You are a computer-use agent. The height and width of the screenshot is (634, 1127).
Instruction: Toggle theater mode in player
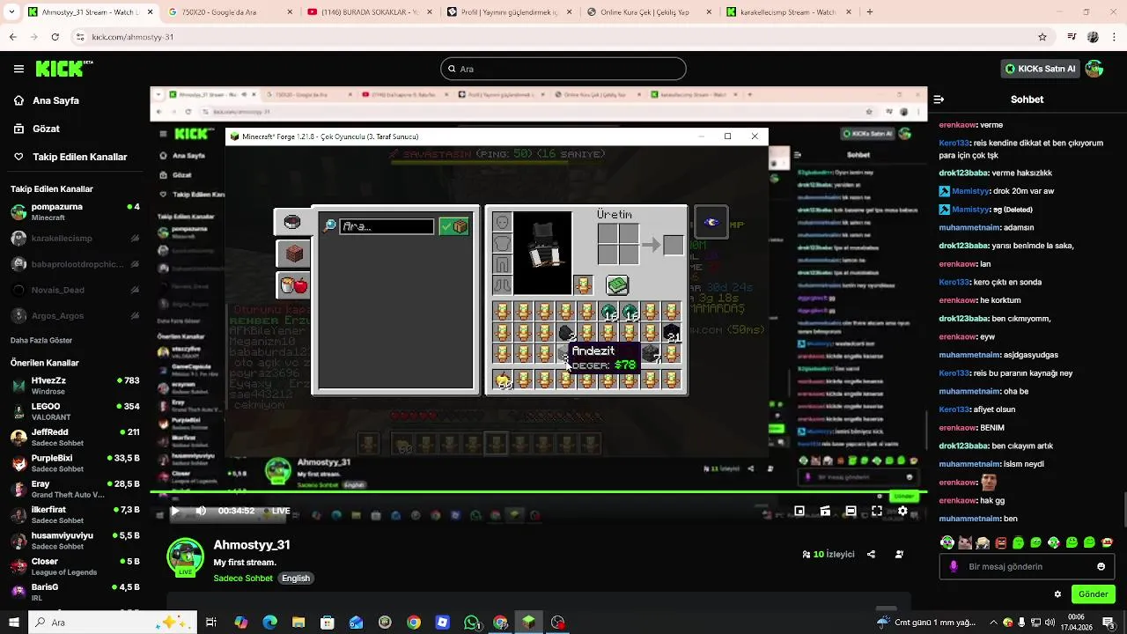coord(851,511)
